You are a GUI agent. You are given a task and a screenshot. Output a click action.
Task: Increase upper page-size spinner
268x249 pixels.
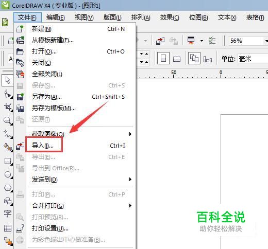tap(146, 54)
